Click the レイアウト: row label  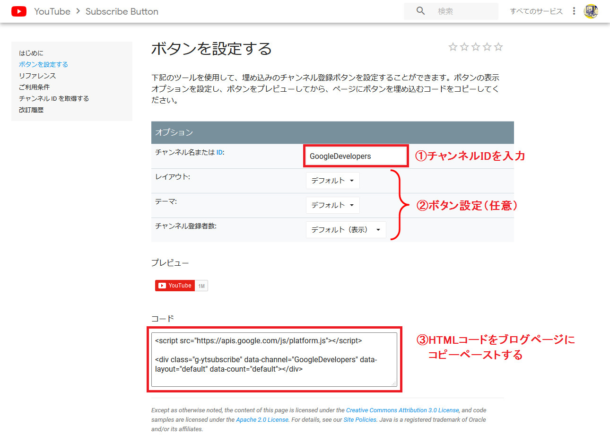[x=173, y=177]
